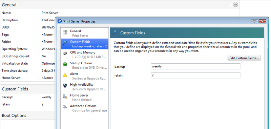Click the green Startup Options power icon
The width and height of the screenshot is (271, 129).
click(x=65, y=64)
